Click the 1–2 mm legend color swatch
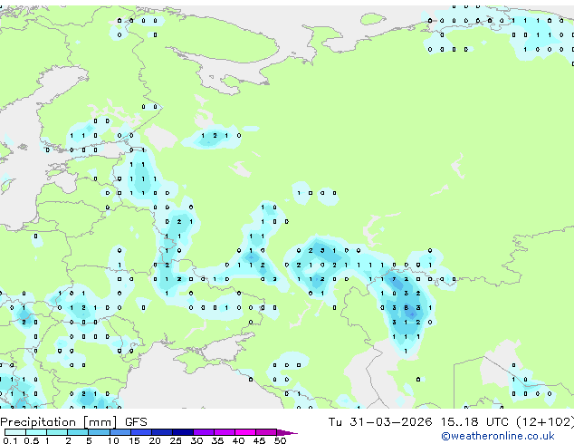This screenshot has height=444, width=574. click(x=57, y=432)
